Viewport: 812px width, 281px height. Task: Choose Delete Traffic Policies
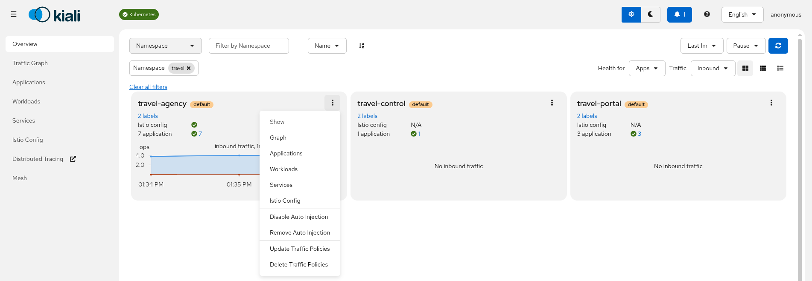pyautogui.click(x=300, y=264)
